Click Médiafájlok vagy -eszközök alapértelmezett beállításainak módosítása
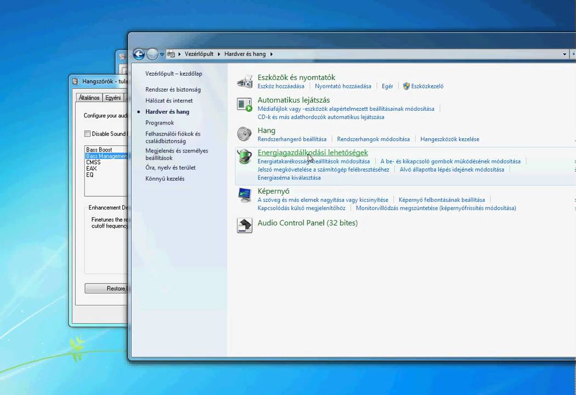Screen dimensions: 576x395 click(346, 109)
